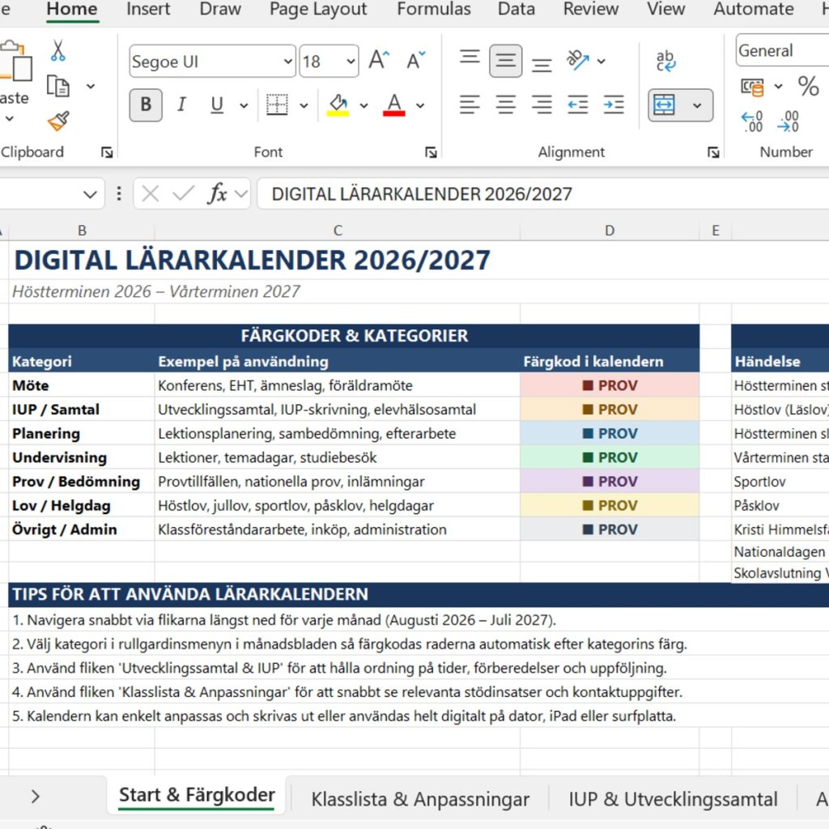The height and width of the screenshot is (829, 829).
Task: Select title cell DIGITAL LÄRARKALENDER 2026/2027
Action: tap(252, 260)
